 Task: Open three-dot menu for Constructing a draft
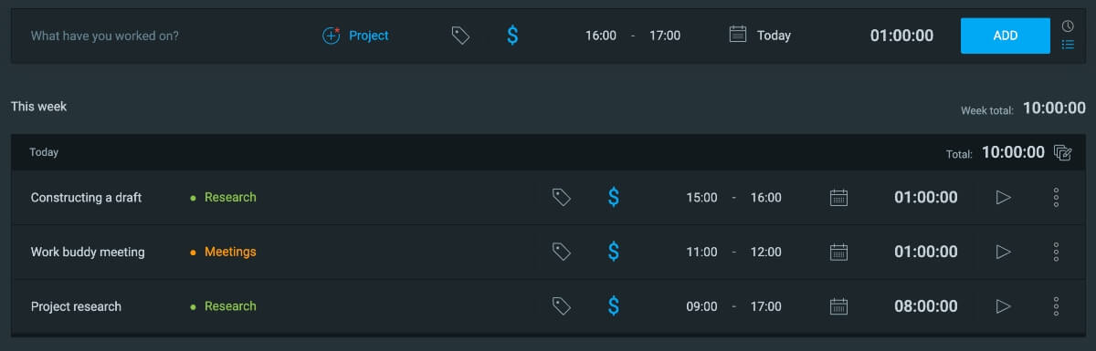(1056, 197)
